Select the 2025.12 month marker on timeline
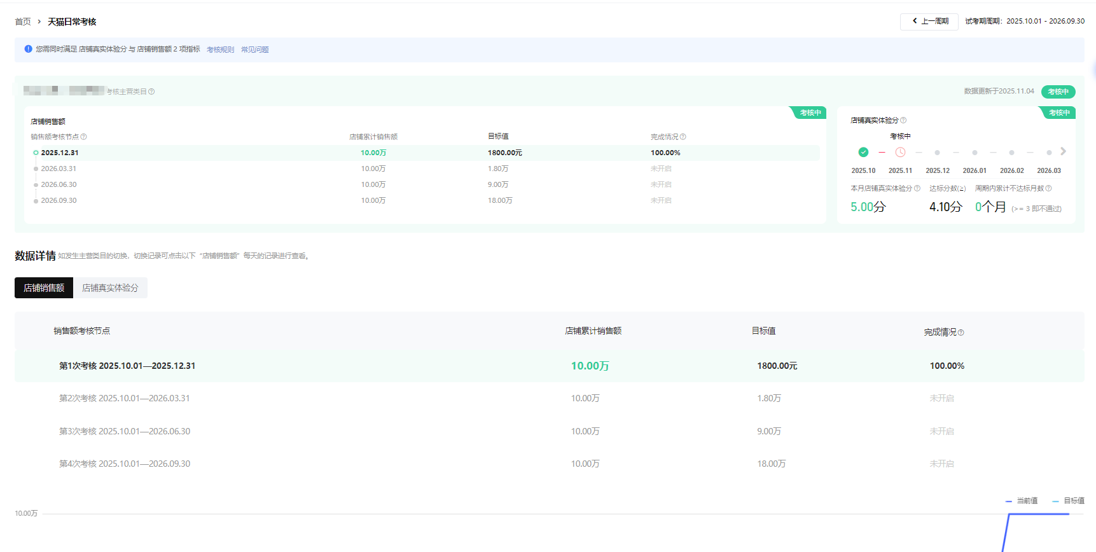The height and width of the screenshot is (552, 1096). pos(937,153)
